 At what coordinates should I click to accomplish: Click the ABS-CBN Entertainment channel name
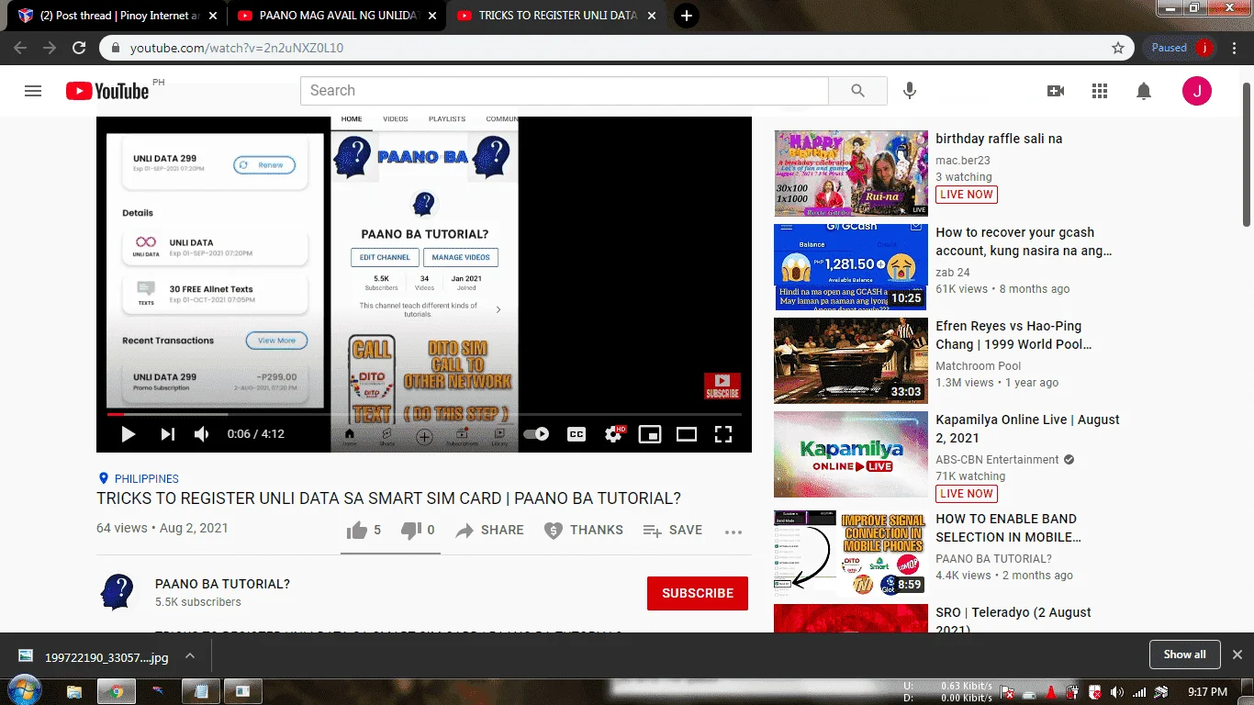(x=997, y=460)
